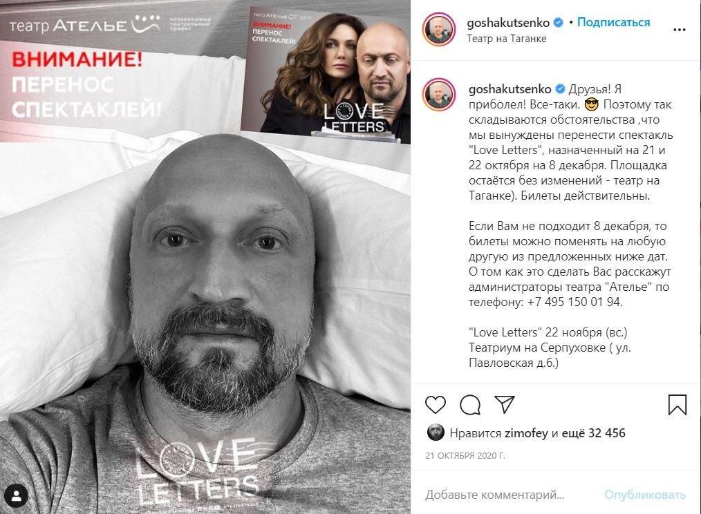The height and width of the screenshot is (514, 701).
Task: Open goshakutsenko profile picture in the header
Action: [438, 29]
